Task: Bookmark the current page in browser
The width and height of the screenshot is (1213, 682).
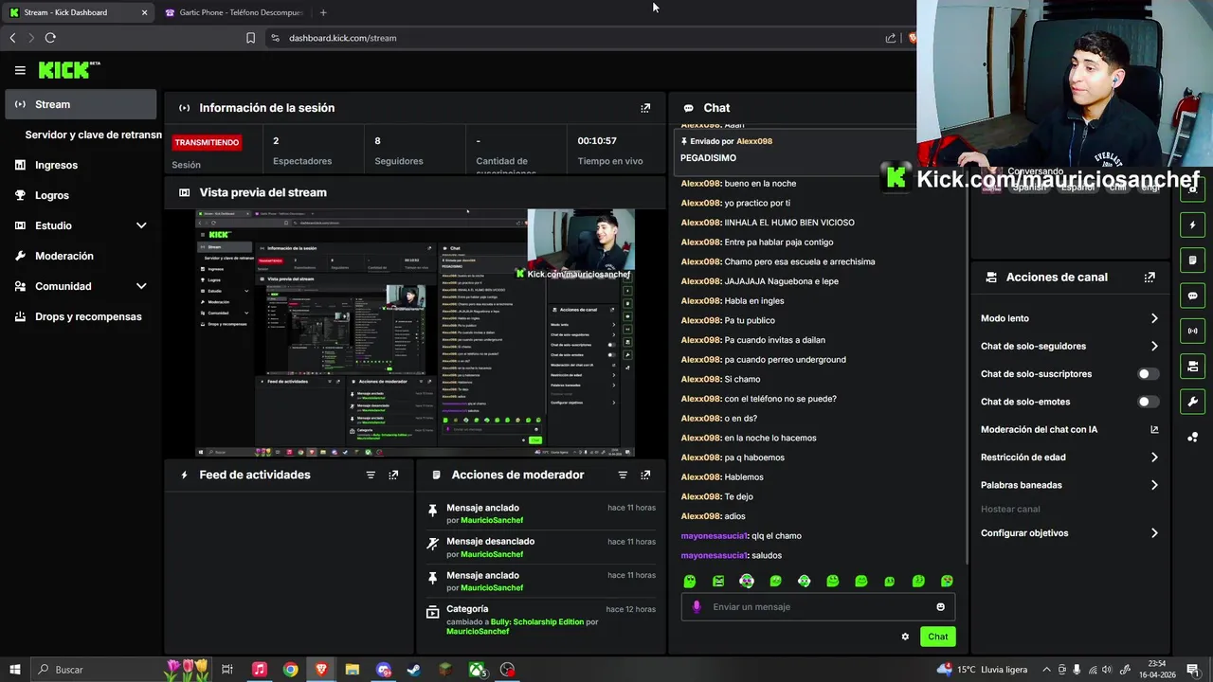Action: click(250, 38)
